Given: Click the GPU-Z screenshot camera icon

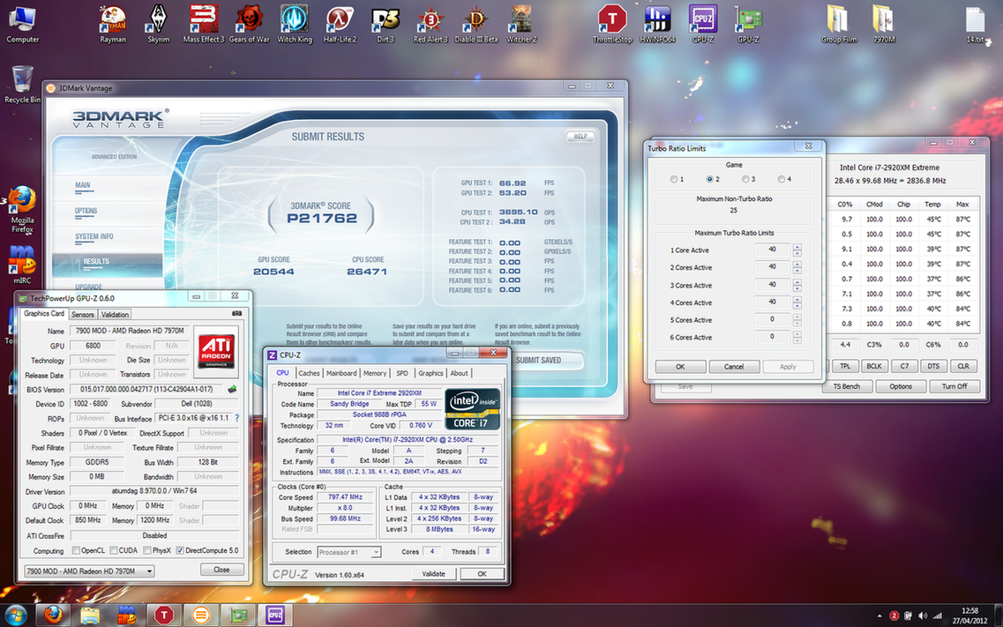Looking at the screenshot, I should [x=236, y=313].
